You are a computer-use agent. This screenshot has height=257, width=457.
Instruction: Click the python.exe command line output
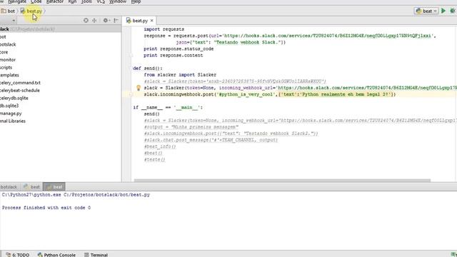[76, 195]
